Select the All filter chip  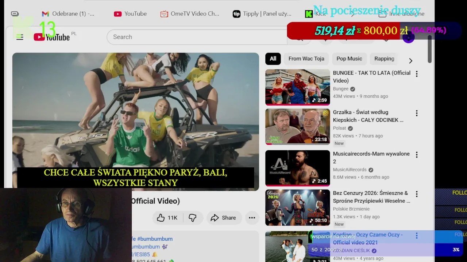tap(273, 59)
